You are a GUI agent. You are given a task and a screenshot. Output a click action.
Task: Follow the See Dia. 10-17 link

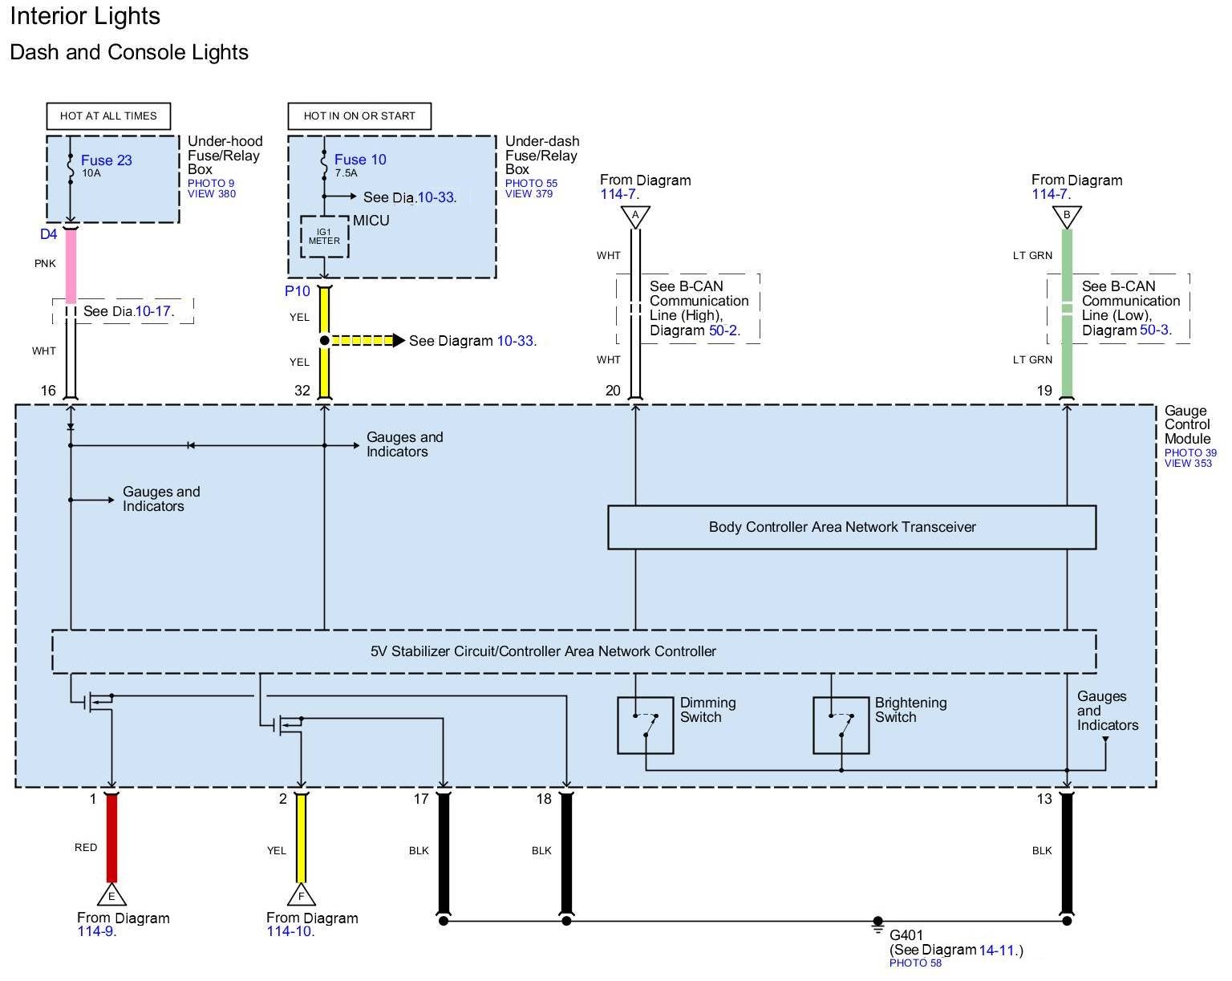click(153, 311)
